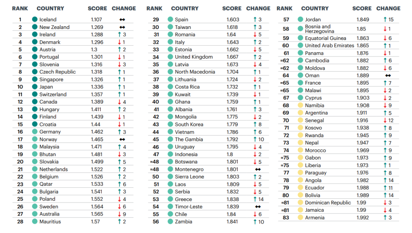
Task: Click the dot next to Spain
Action: (170, 19)
